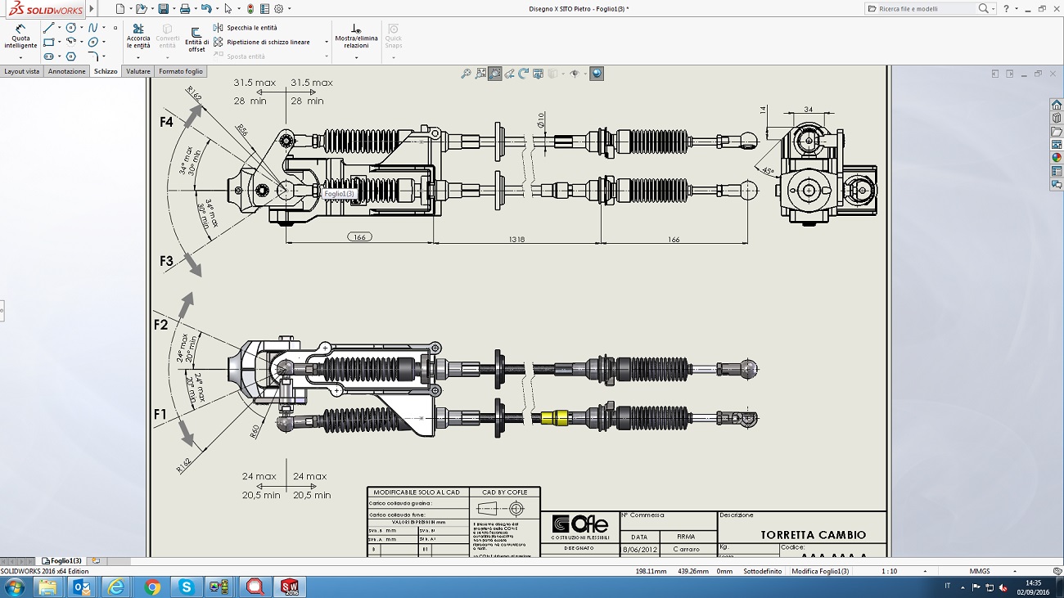Viewport: 1064px width, 598px height.
Task: Expand the Quota intelligente dropdown arrow
Action: click(x=20, y=58)
